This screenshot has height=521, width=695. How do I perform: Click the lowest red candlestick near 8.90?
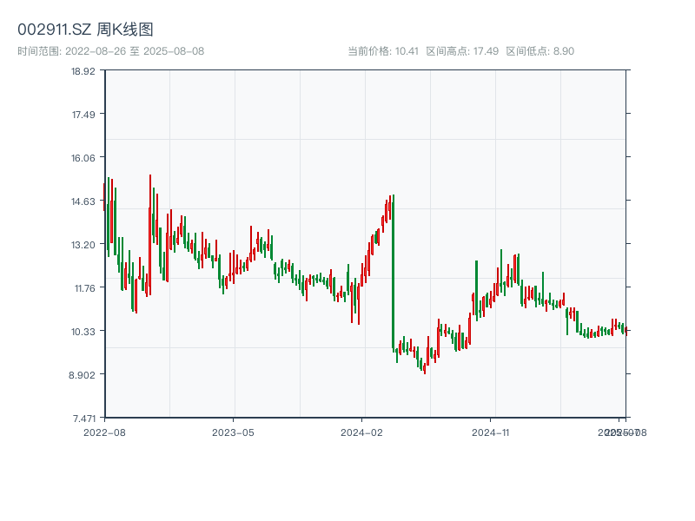click(425, 368)
